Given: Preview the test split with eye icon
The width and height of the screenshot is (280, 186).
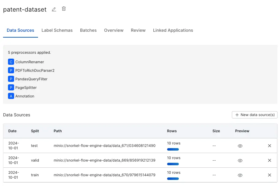Looking at the screenshot, I should tap(240, 146).
